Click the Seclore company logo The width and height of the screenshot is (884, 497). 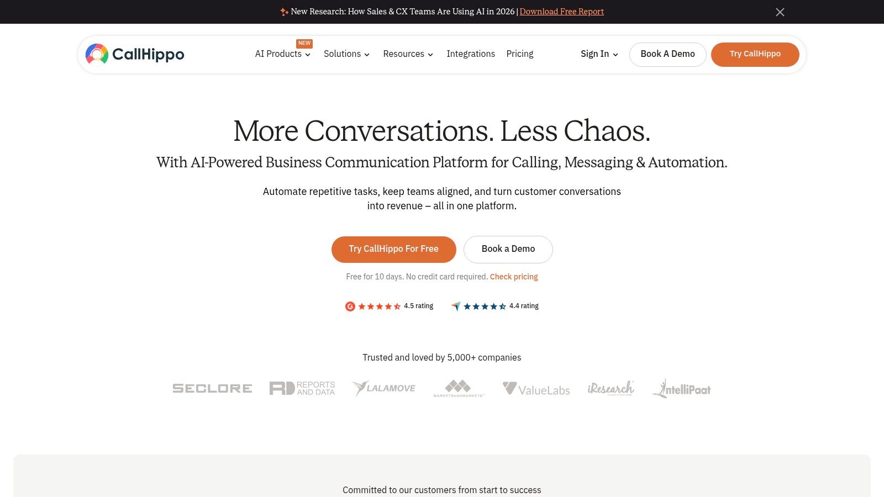click(x=212, y=388)
